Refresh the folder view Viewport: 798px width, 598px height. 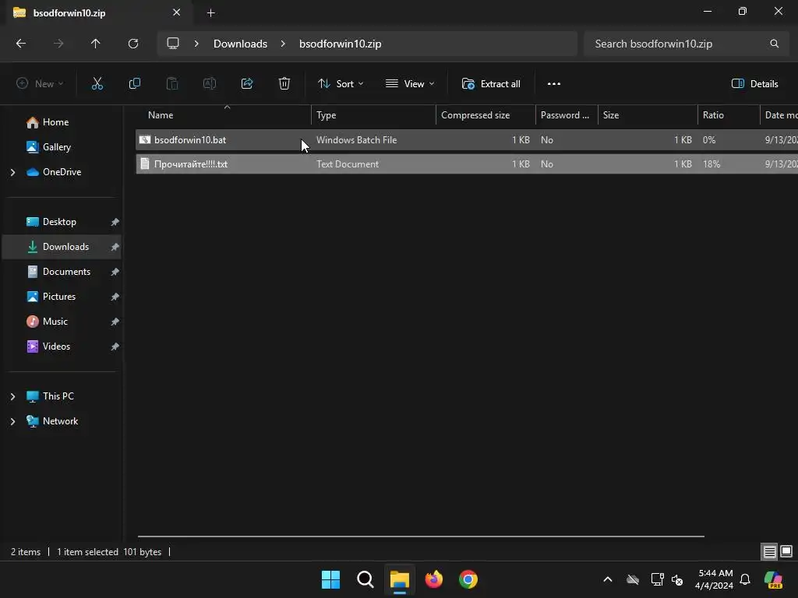[x=133, y=44]
